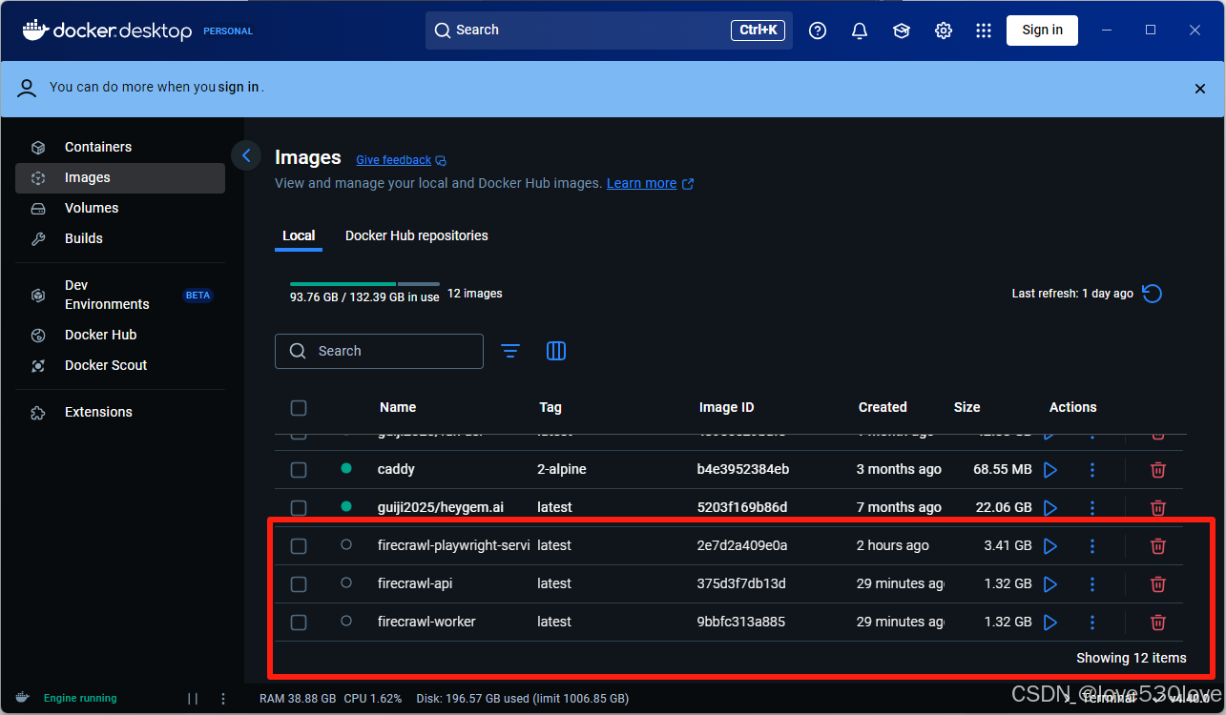The width and height of the screenshot is (1226, 715).
Task: Check the firecrawl-api image checkbox
Action: click(x=299, y=584)
